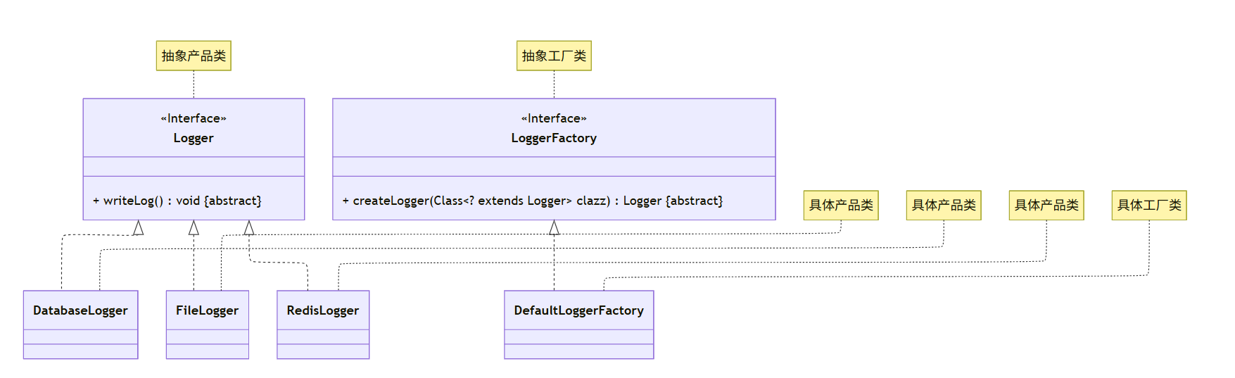Viewport: 1235px width, 378px height.
Task: Click the Logger interface title
Action: point(194,138)
